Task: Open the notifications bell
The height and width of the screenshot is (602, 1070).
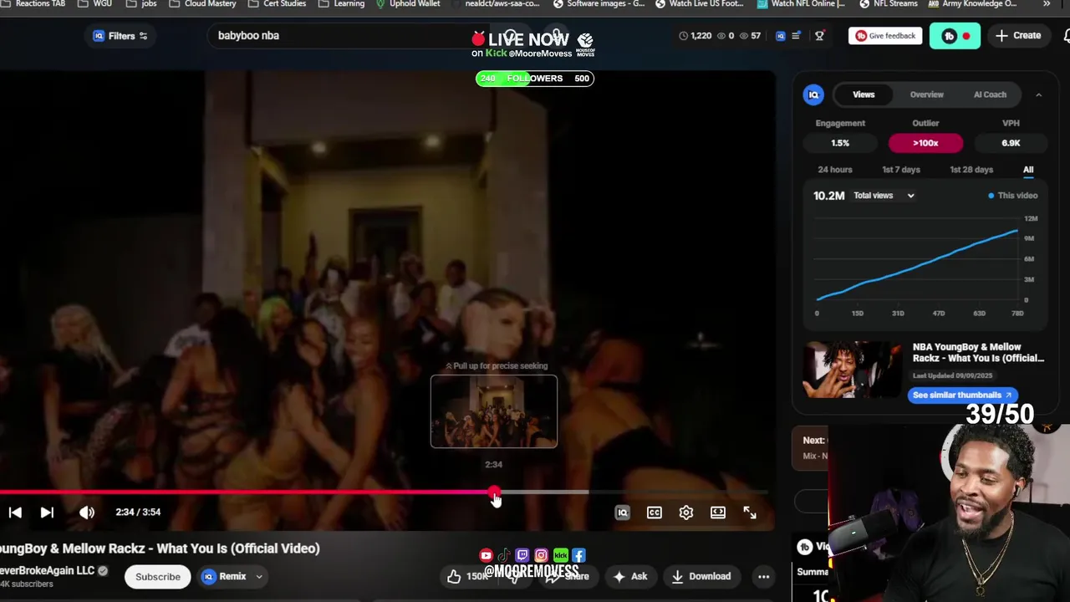Action: (x=1067, y=36)
